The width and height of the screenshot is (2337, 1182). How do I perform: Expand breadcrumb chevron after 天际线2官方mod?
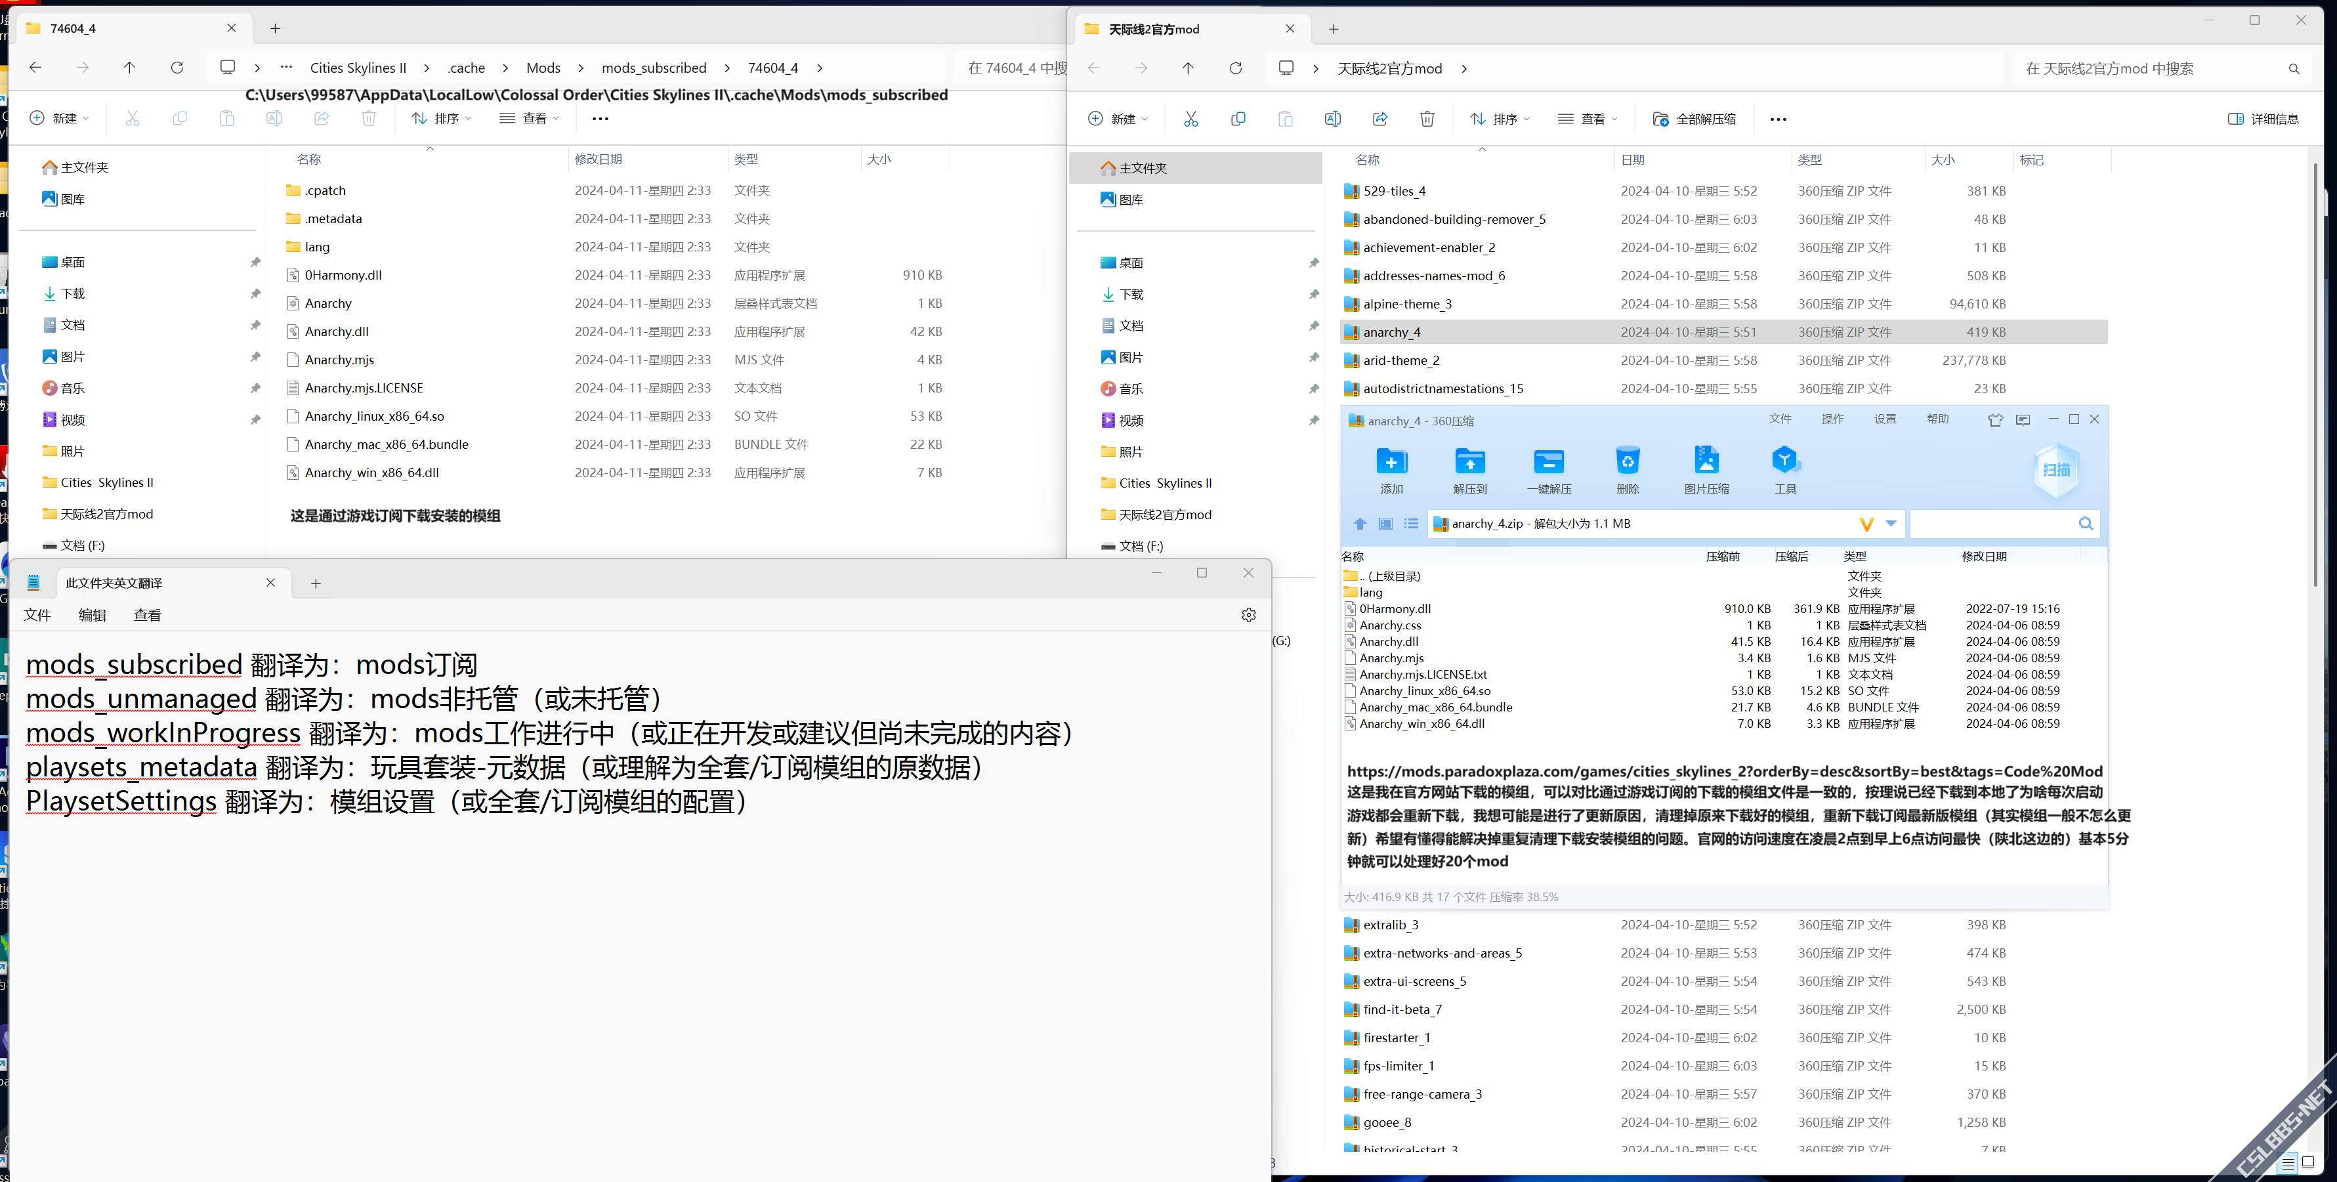[1463, 68]
